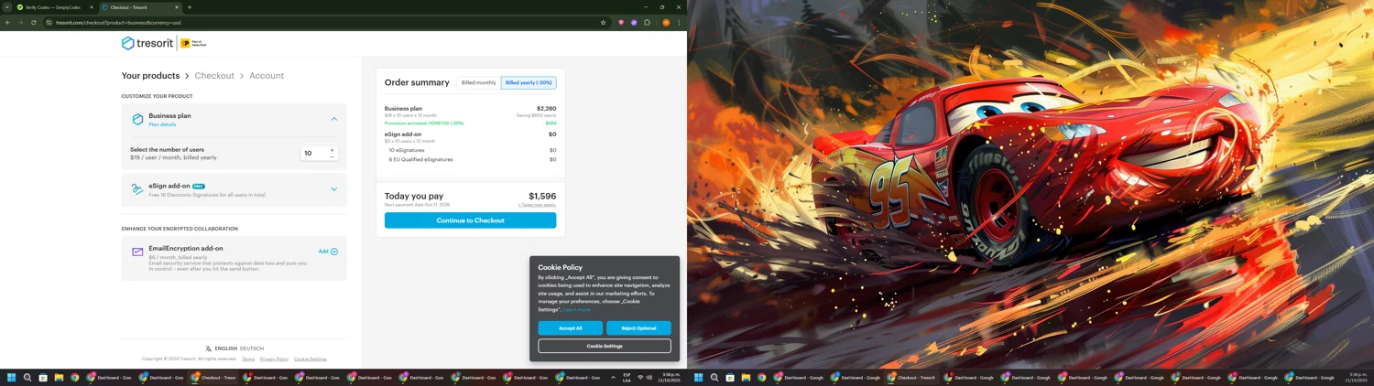Image resolution: width=1374 pixels, height=386 pixels.
Task: Open Cookie Settings button in the popup
Action: [x=605, y=346]
